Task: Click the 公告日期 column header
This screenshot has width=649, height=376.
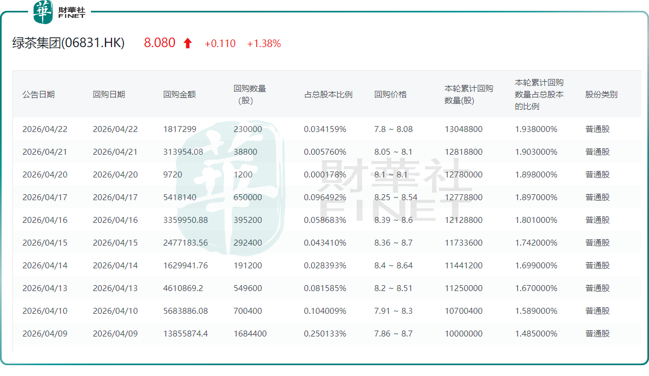Action: (x=38, y=94)
